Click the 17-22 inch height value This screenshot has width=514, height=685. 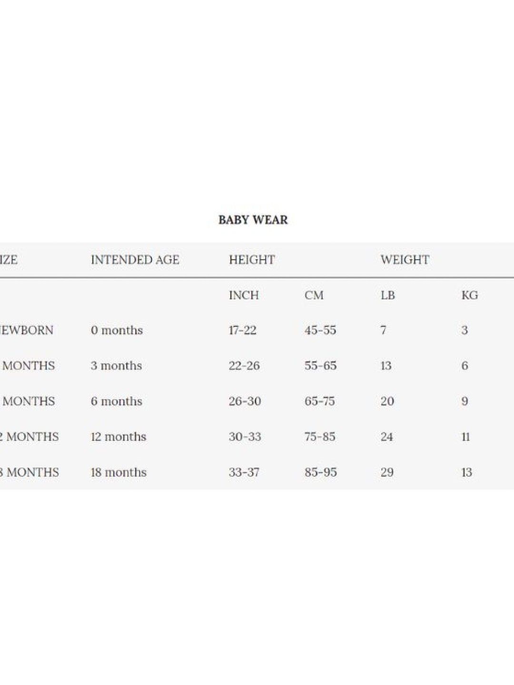(x=242, y=330)
